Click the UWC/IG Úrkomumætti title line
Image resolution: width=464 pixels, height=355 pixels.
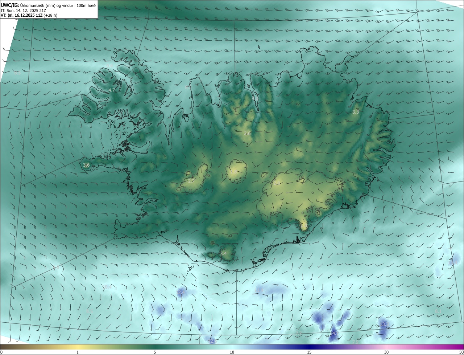click(48, 5)
